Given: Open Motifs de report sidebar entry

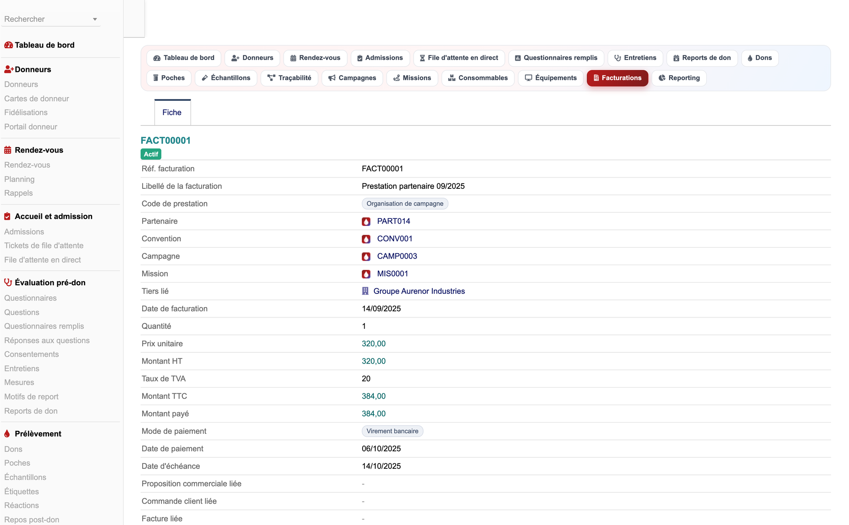Looking at the screenshot, I should tap(31, 397).
